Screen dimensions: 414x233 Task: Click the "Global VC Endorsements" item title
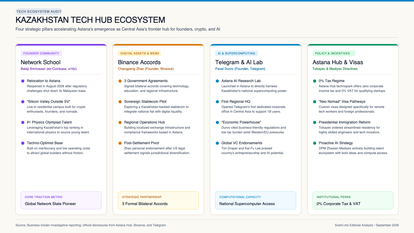(x=242, y=143)
